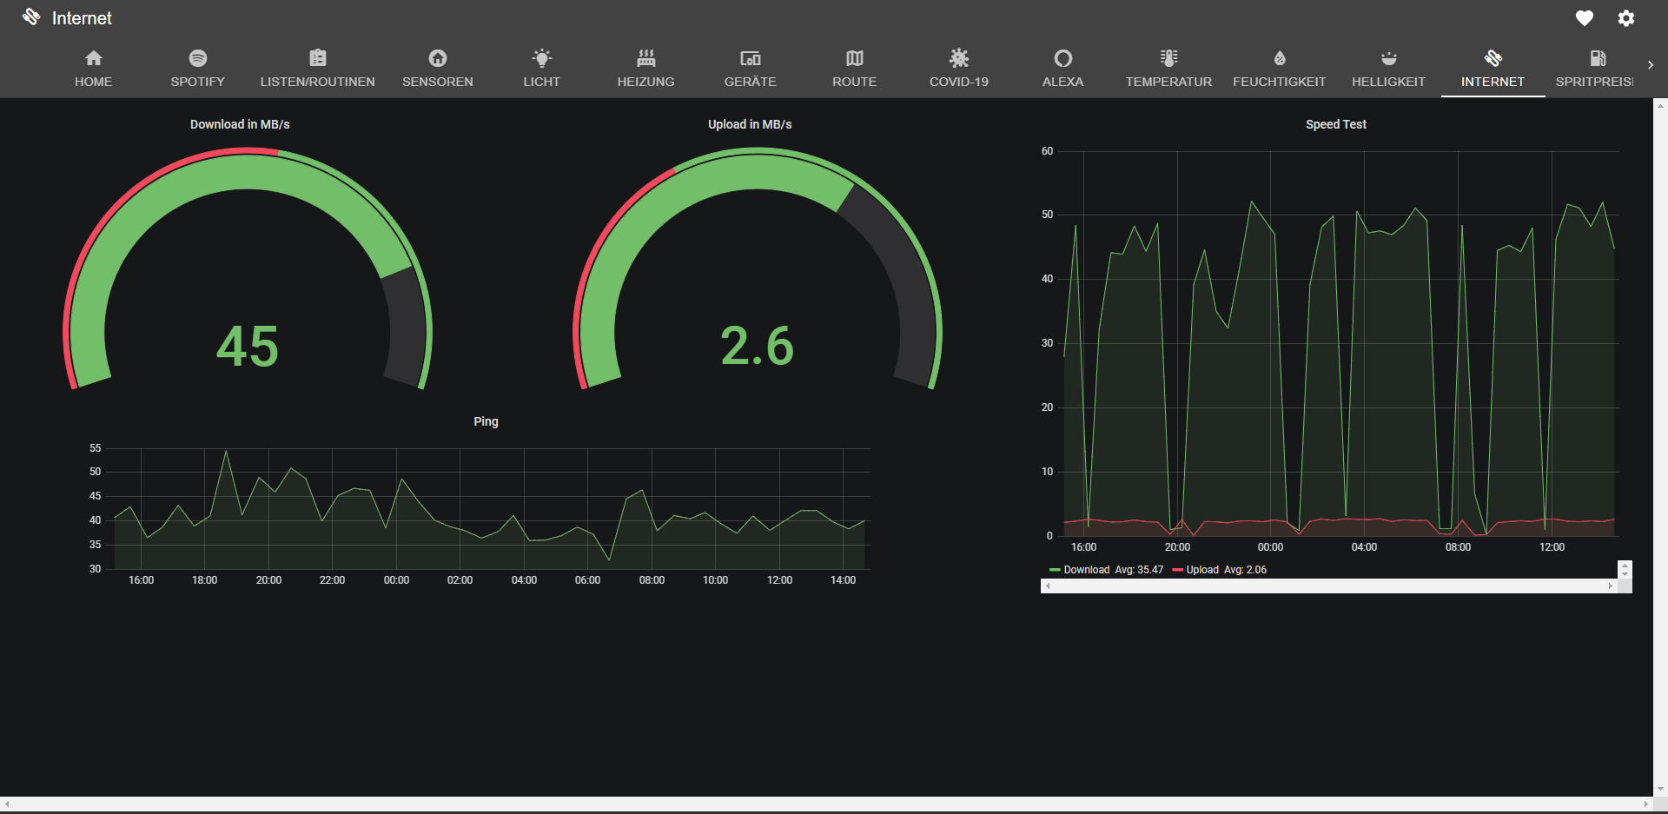
Task: Click Speed Test scrollbar right arrow
Action: 1611,586
